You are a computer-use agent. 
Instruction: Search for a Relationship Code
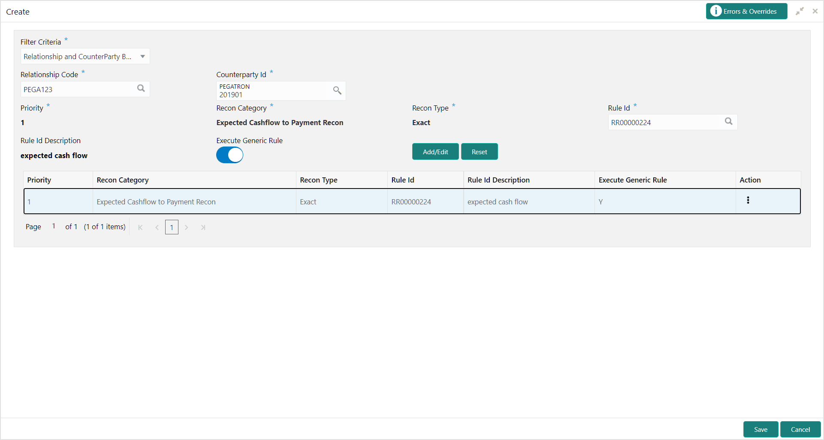(141, 89)
